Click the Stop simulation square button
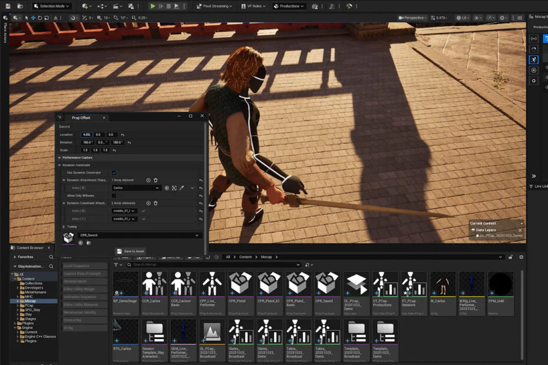This screenshot has height=365, width=548. coord(169,6)
